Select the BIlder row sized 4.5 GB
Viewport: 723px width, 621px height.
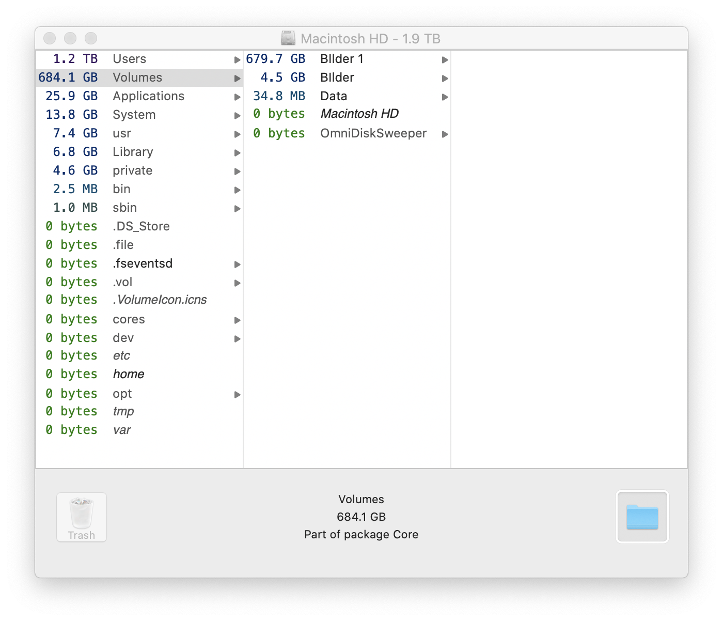click(x=347, y=77)
